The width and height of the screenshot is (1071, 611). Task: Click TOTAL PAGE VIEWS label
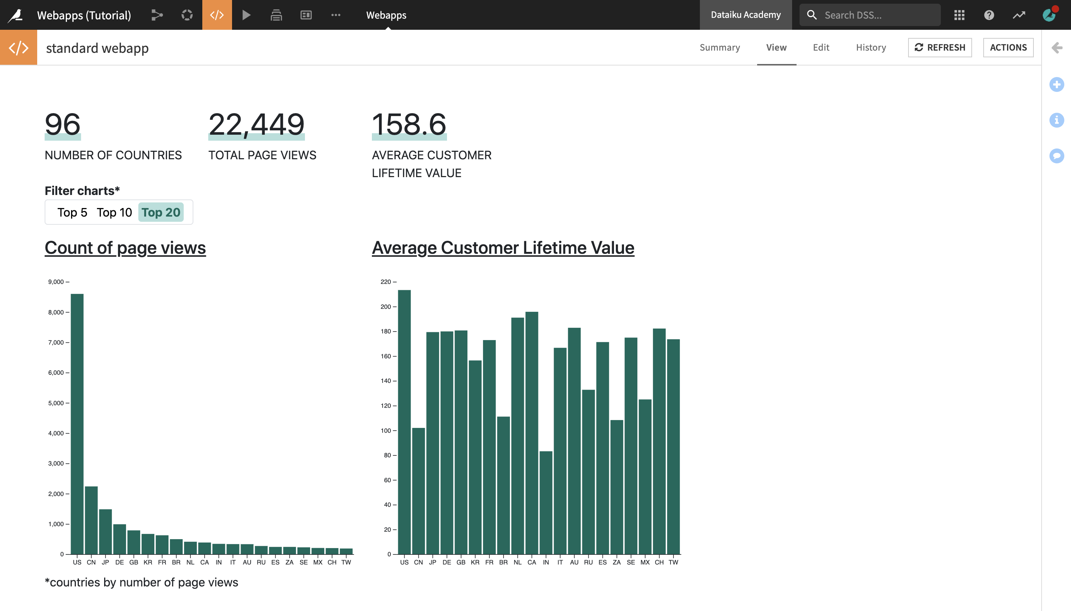click(263, 155)
